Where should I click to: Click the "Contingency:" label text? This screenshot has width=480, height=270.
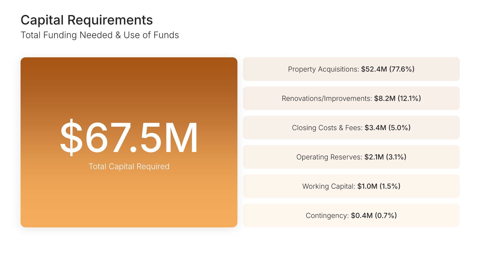pyautogui.click(x=327, y=215)
